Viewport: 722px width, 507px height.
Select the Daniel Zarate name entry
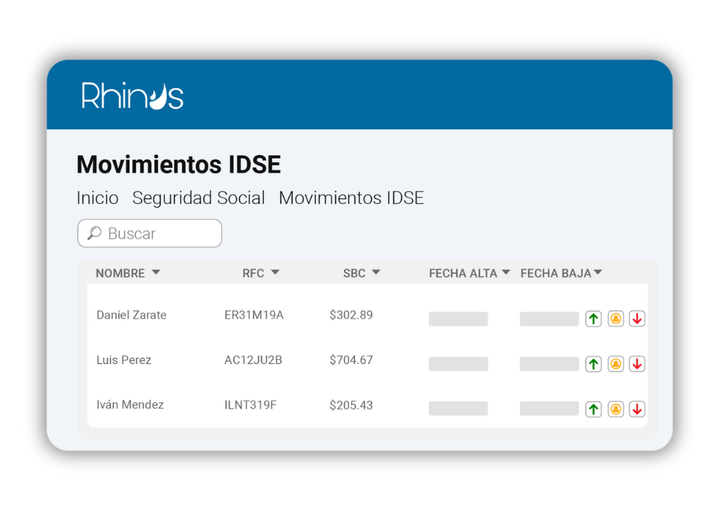(x=132, y=315)
